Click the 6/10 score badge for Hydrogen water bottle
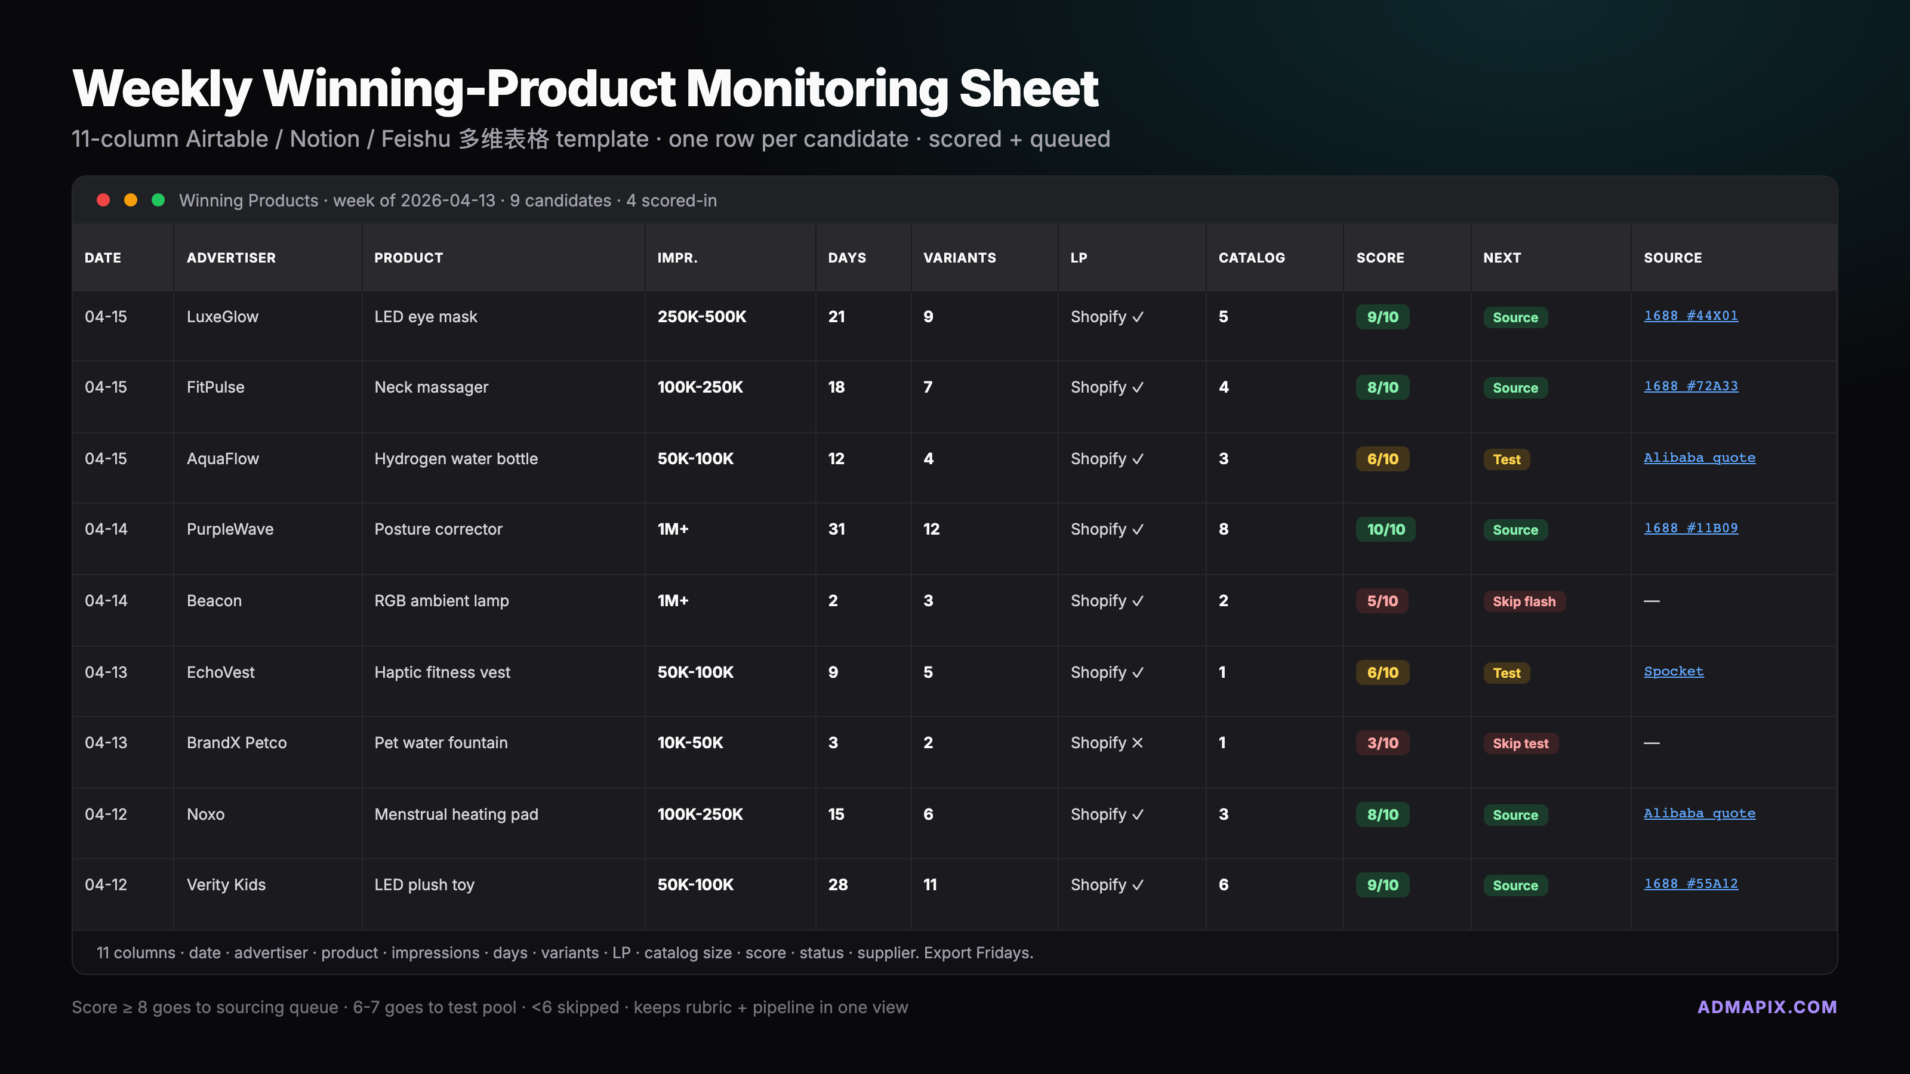Viewport: 1910px width, 1074px height. pyautogui.click(x=1382, y=459)
